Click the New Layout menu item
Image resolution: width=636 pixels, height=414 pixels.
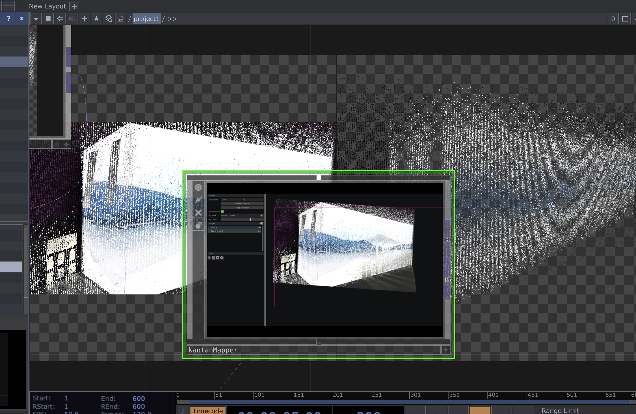pos(48,6)
